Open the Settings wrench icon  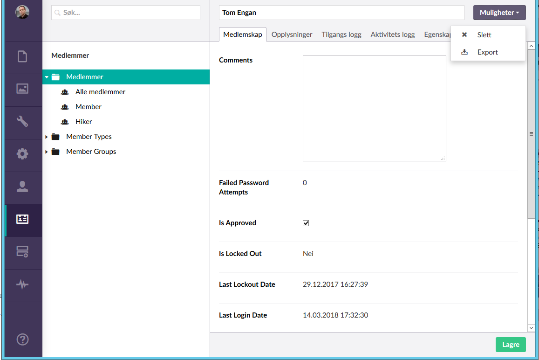22,122
